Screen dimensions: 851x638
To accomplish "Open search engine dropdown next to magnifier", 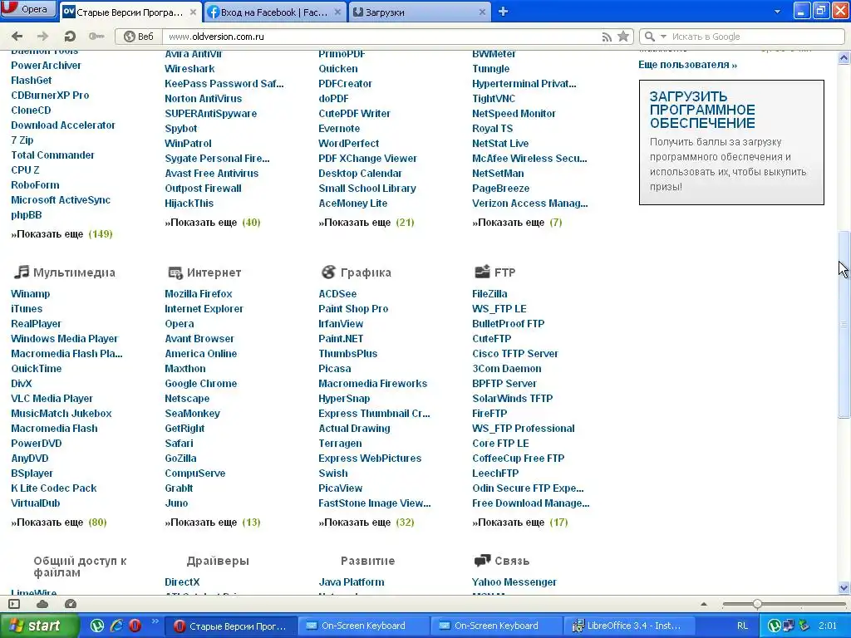I will 663,37.
